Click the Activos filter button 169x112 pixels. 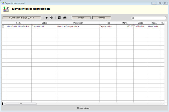[x=101, y=18]
